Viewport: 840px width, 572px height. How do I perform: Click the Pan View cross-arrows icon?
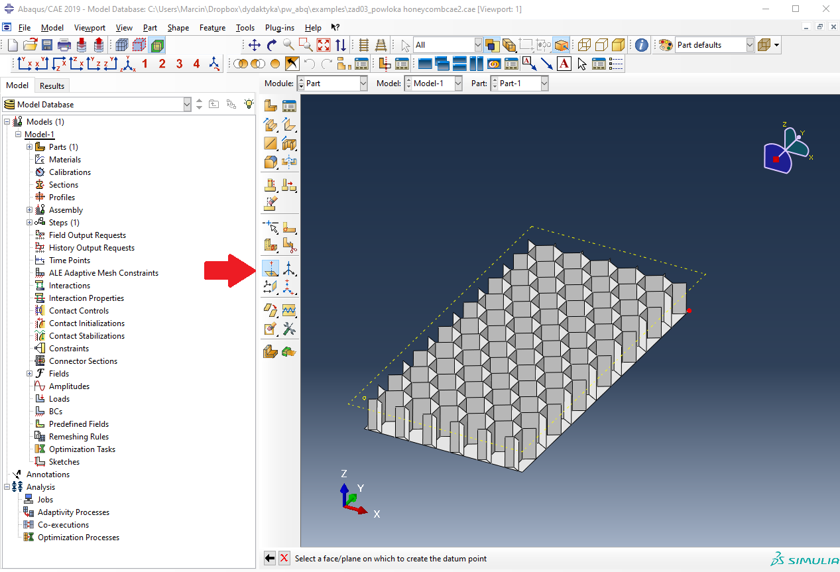[x=255, y=45]
